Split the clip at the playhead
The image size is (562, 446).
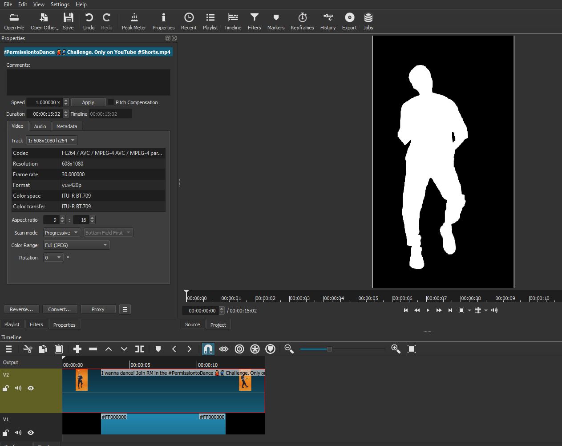[140, 349]
